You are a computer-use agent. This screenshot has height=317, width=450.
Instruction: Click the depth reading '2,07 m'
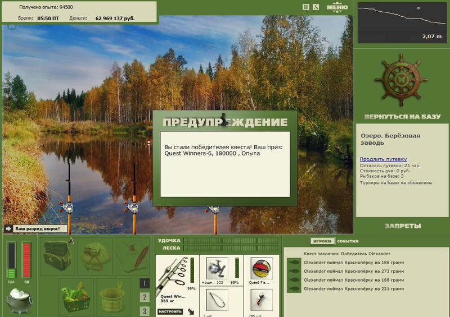[431, 36]
